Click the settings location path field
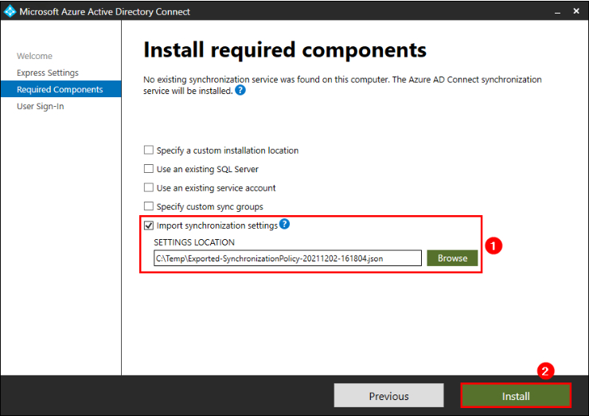This screenshot has height=416, width=589. (288, 258)
